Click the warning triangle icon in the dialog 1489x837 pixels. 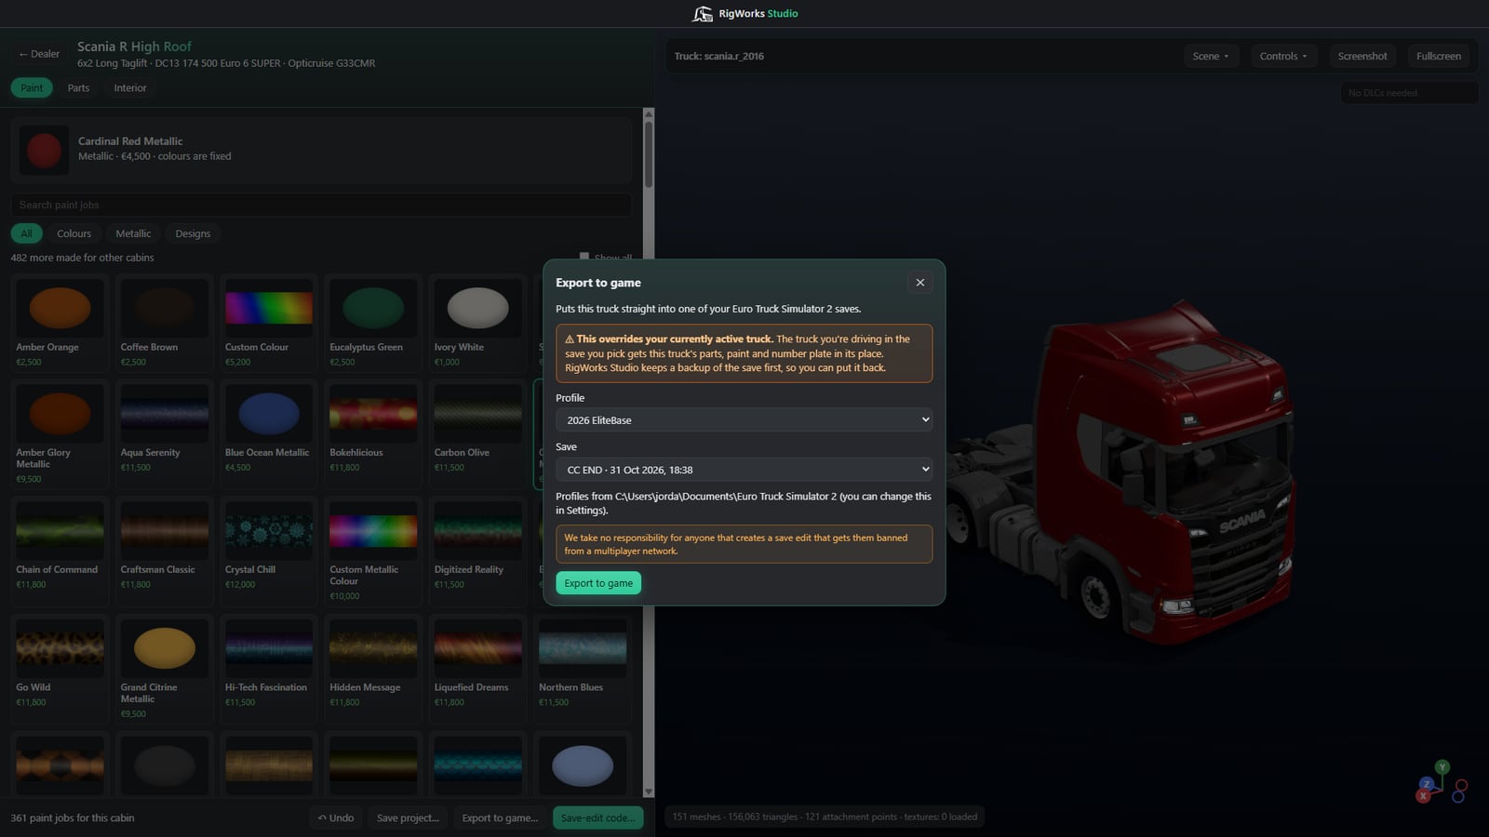570,339
